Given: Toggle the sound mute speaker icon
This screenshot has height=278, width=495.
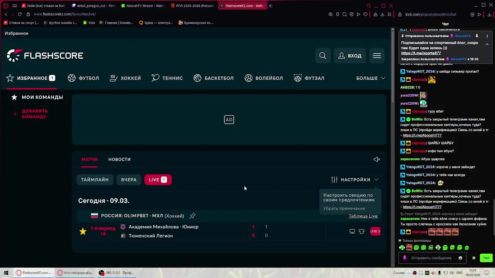Looking at the screenshot, I should point(377,159).
